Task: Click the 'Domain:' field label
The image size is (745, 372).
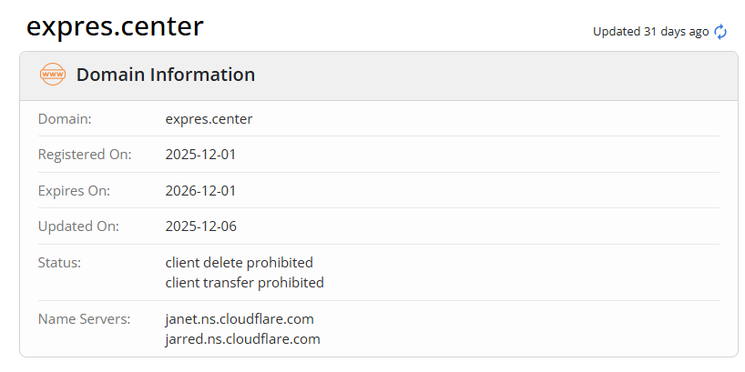Action: pos(65,118)
